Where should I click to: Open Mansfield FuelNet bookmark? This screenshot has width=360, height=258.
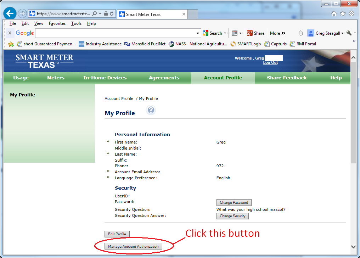(145, 44)
